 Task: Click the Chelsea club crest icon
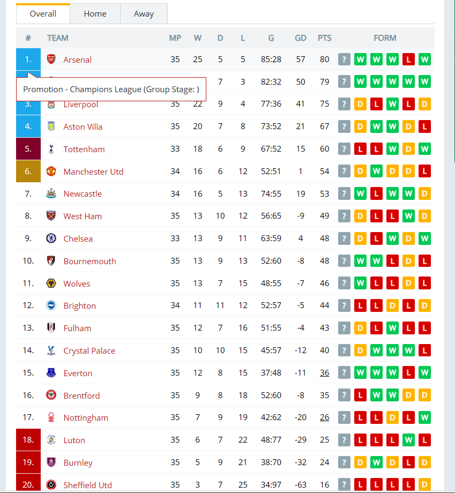click(51, 238)
